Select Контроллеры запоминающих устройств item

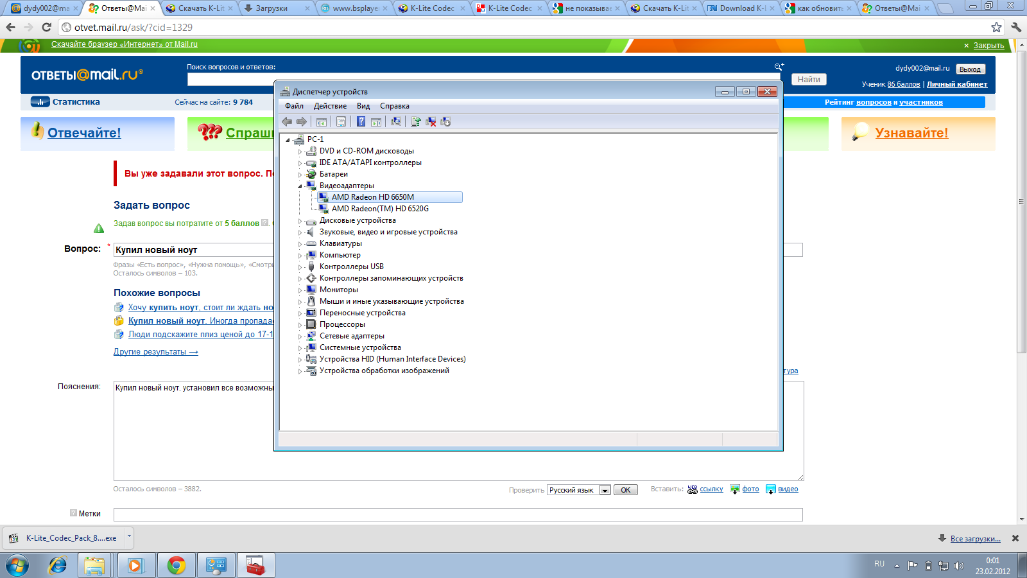(392, 278)
